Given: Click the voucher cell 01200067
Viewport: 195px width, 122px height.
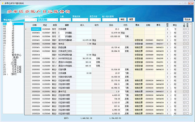Looking at the screenshot, I should [46, 33].
